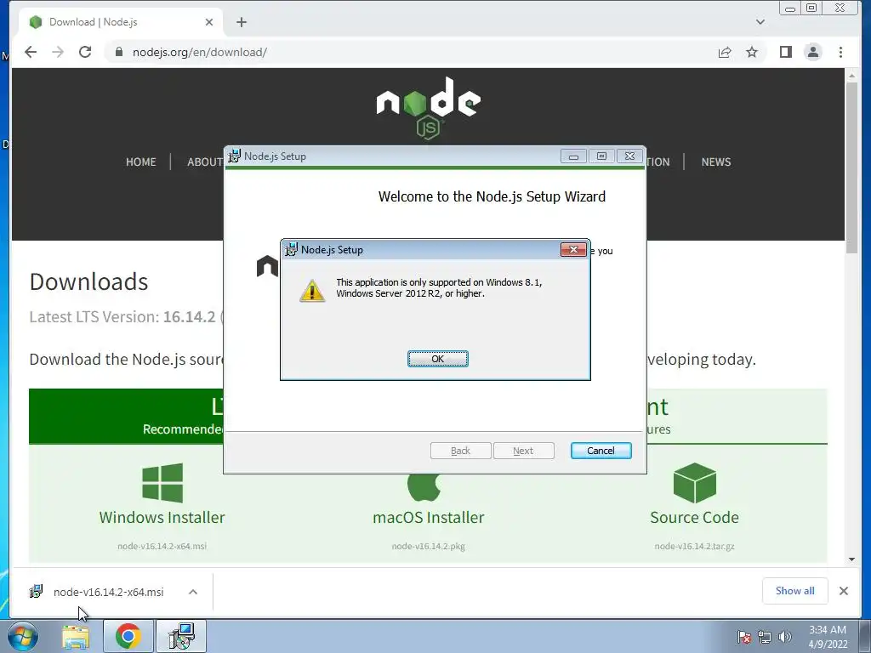Click the Source Code cube icon

694,483
